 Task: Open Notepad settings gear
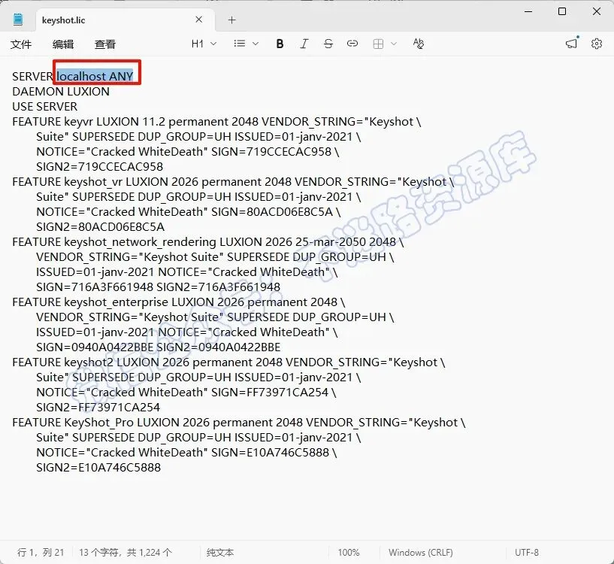(x=597, y=44)
